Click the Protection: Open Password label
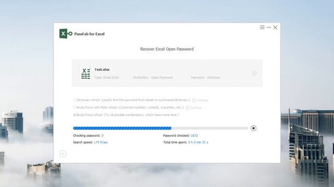The width and height of the screenshot is (334, 187). 153,77
